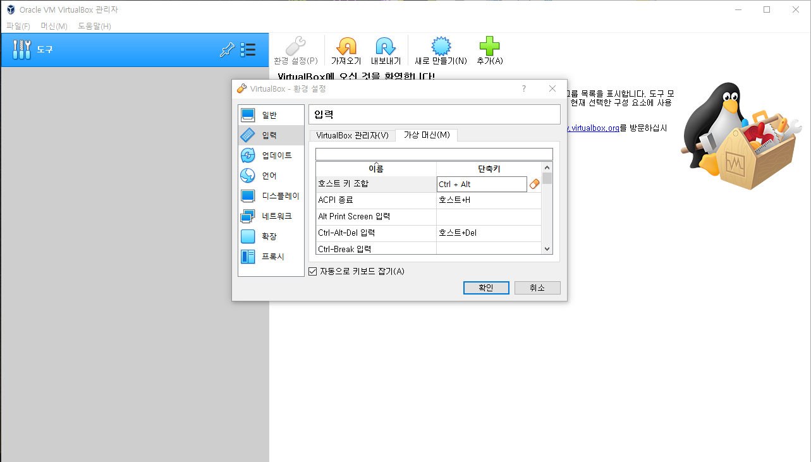Click the 도구 tools icon in sidebar
Viewport: 811px width, 462px height.
(x=21, y=49)
